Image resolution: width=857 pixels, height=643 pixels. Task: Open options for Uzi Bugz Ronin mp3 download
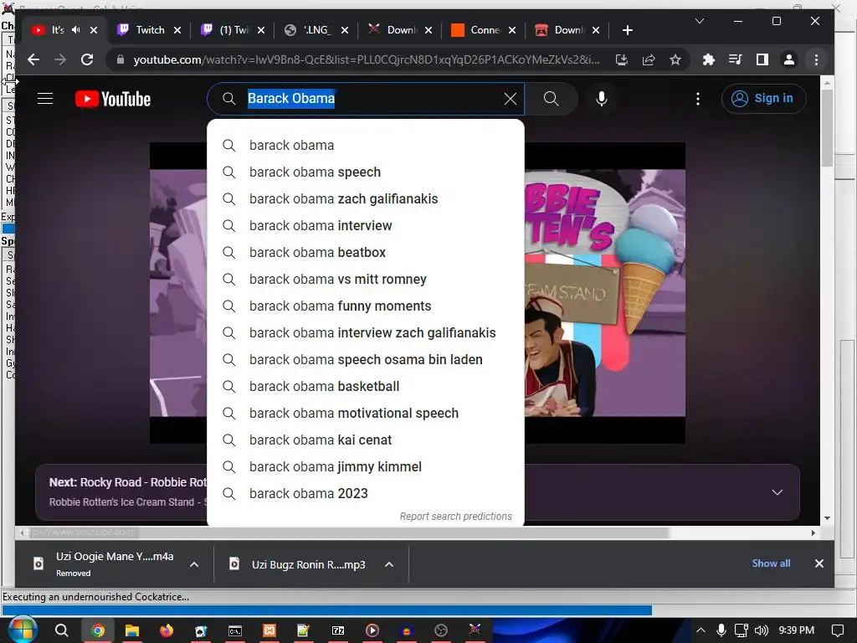pyautogui.click(x=389, y=564)
